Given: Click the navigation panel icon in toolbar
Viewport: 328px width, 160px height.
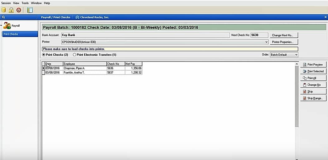Looking at the screenshot, I should (x=30, y=10).
